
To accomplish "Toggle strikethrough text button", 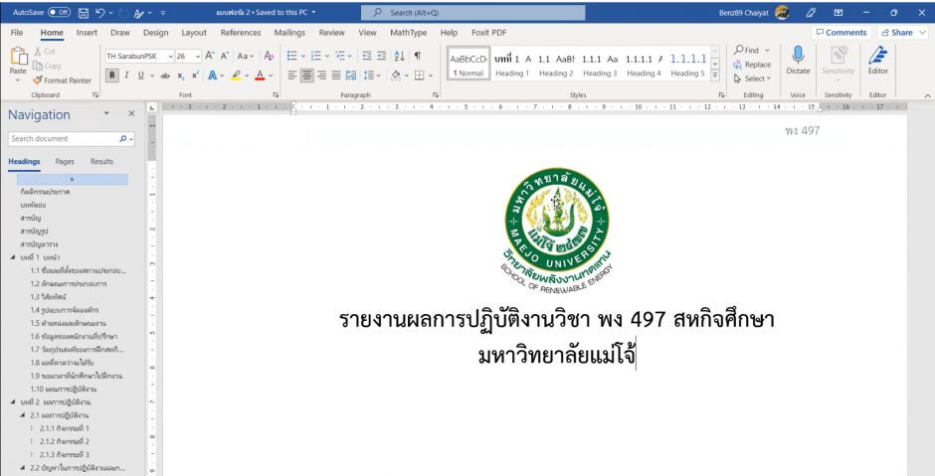I will pos(165,76).
